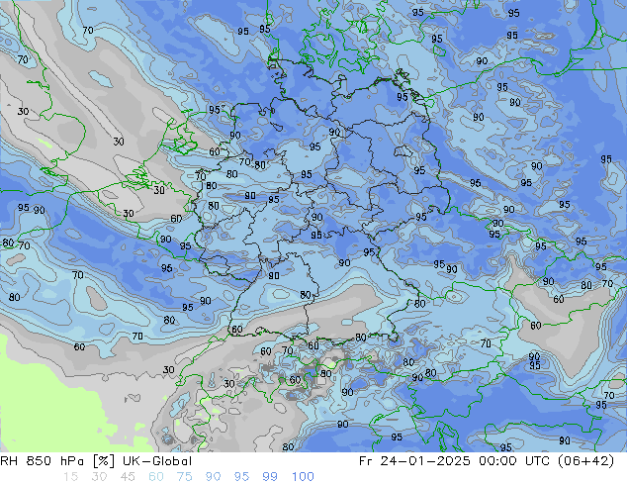Click the legend value 15 in color scale

tap(70, 477)
